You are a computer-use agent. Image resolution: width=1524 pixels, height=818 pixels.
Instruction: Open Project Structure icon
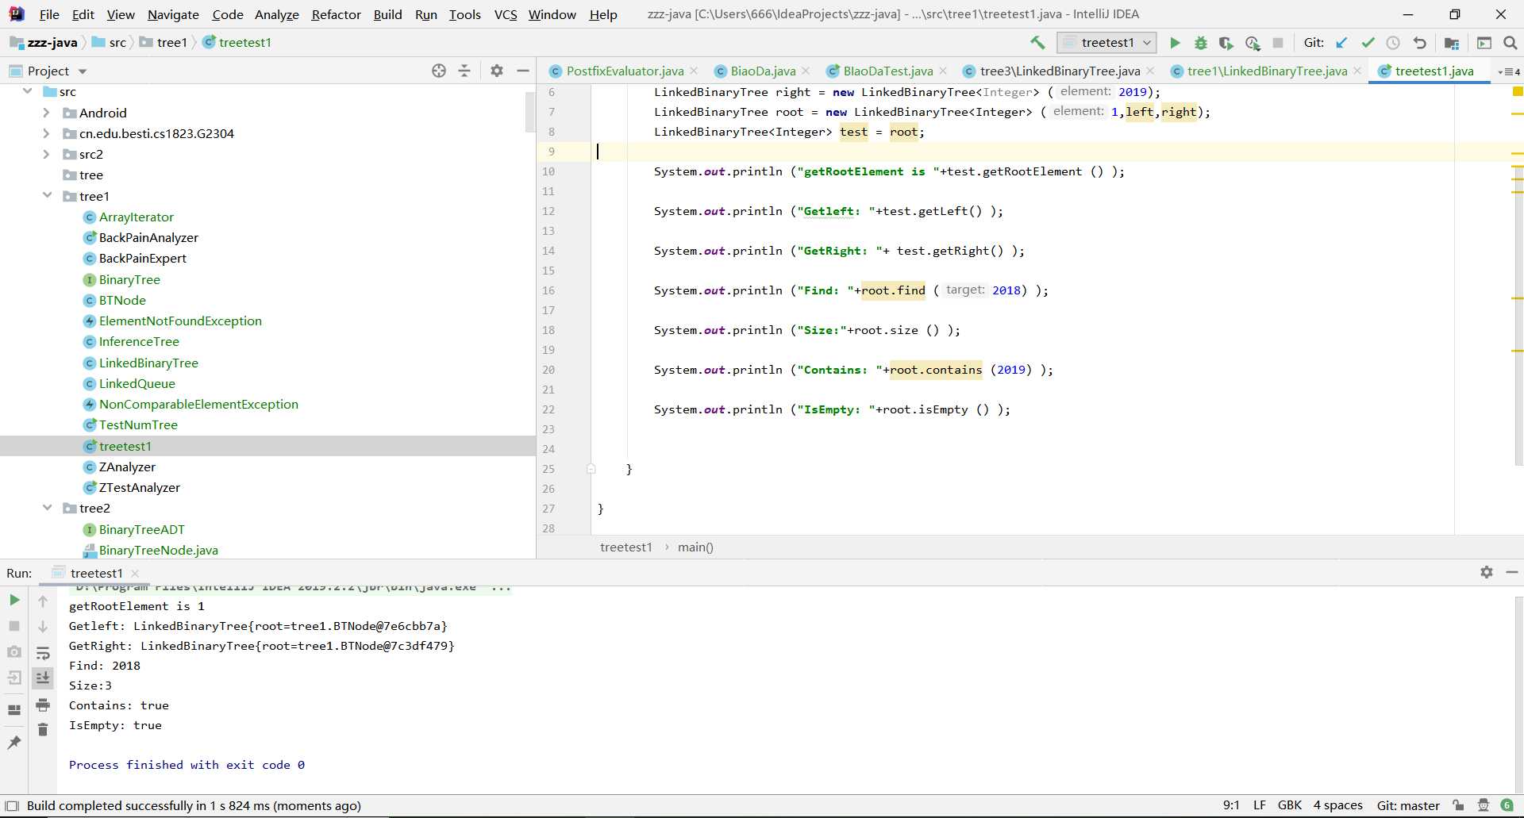pos(1452,43)
